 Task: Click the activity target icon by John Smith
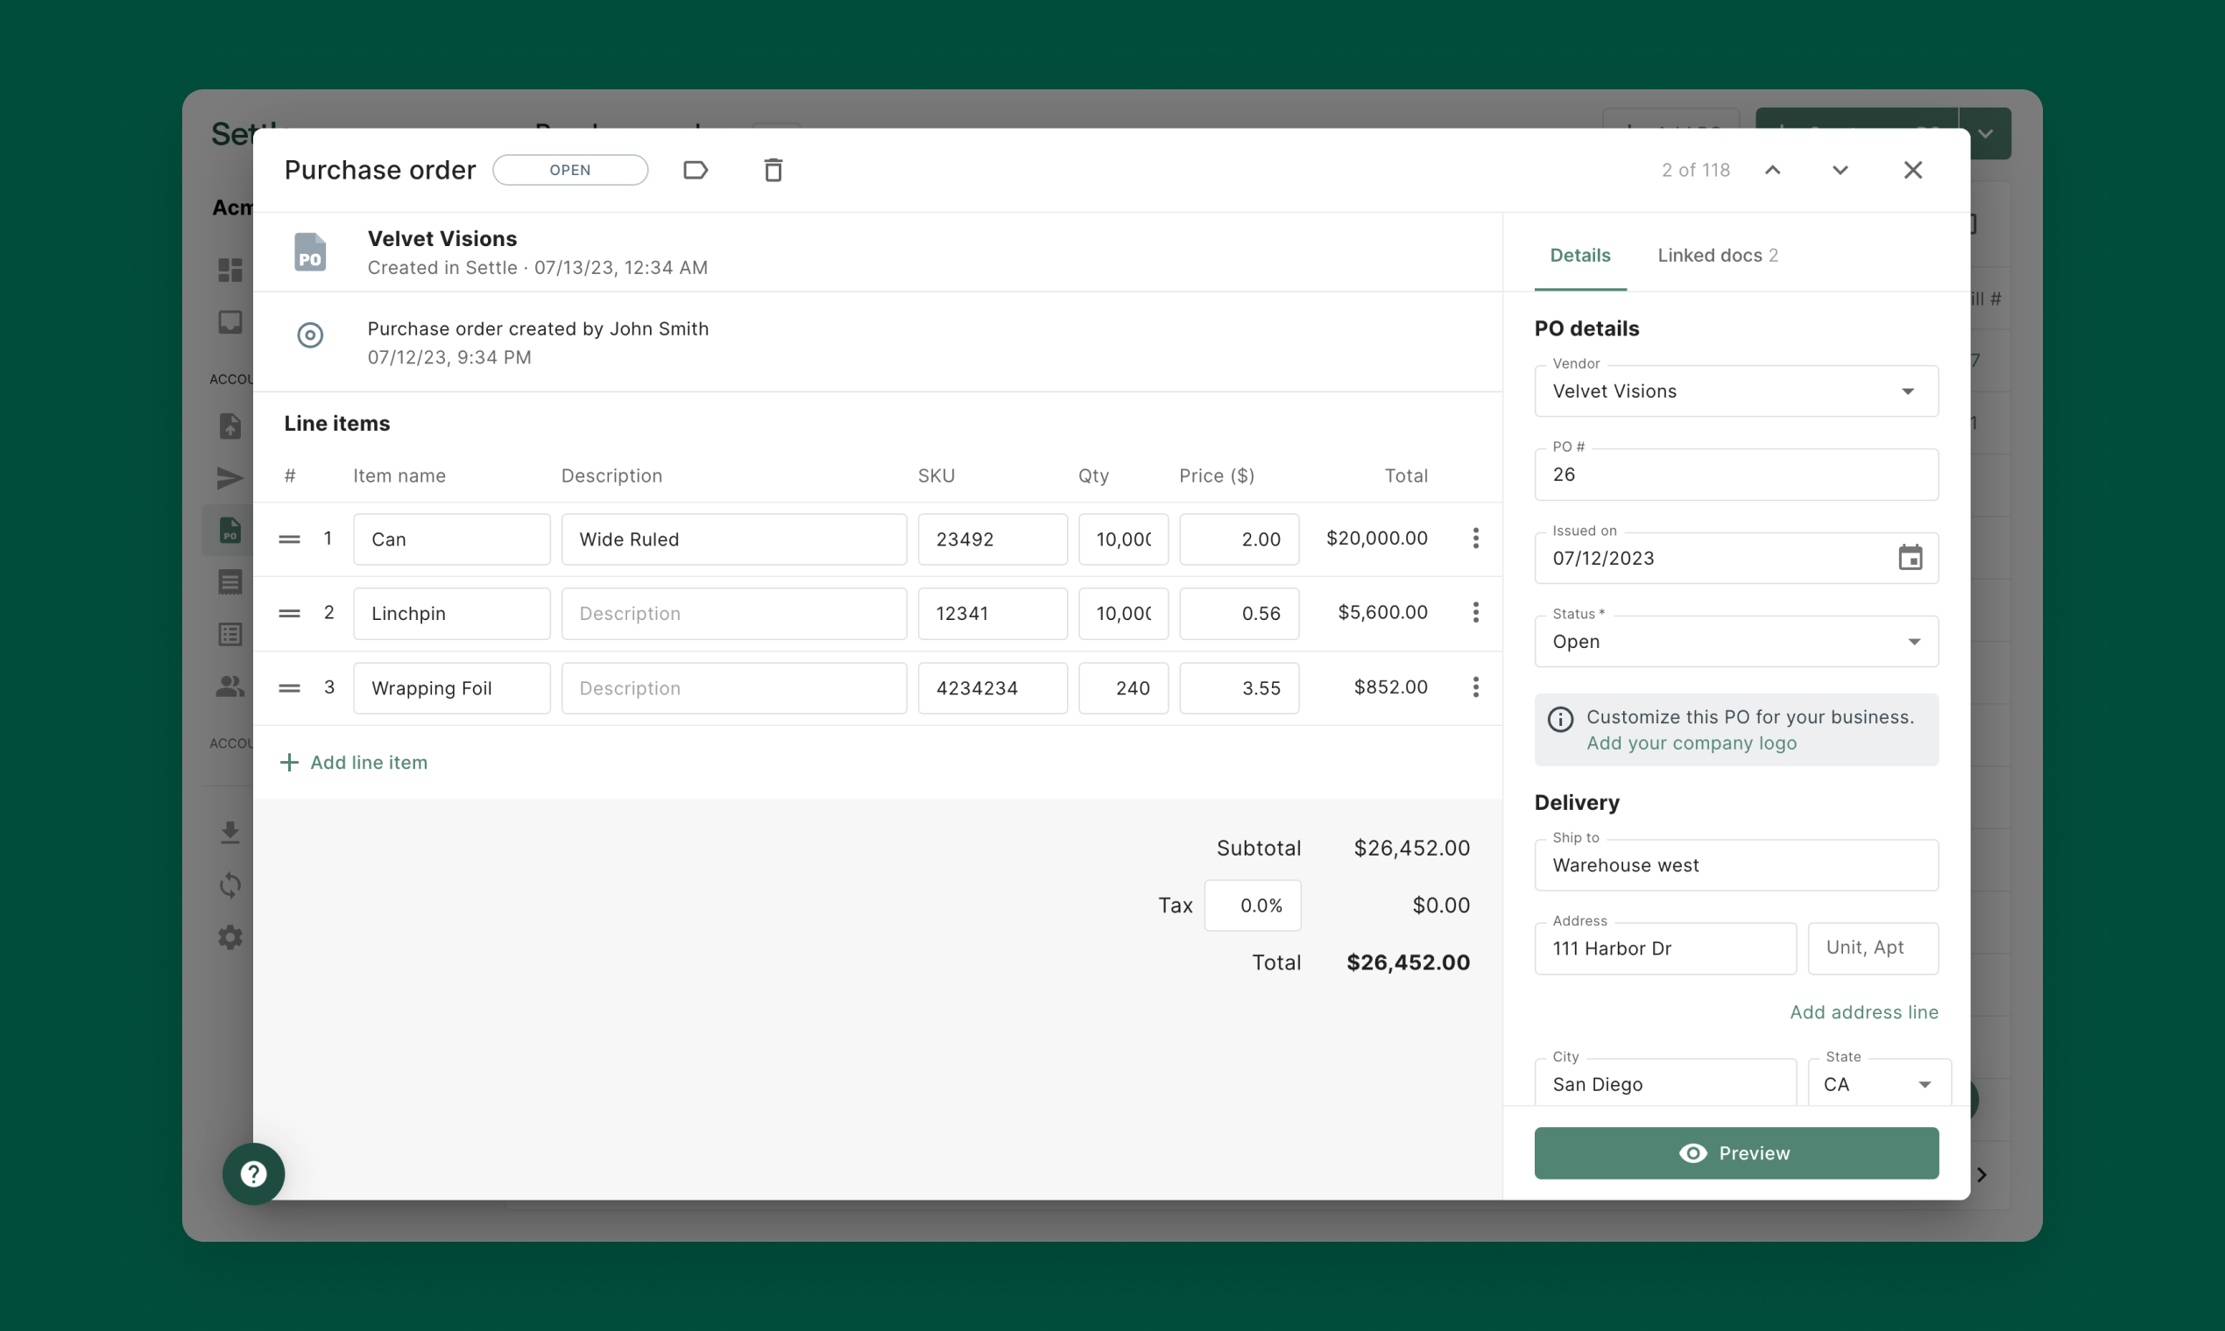(x=309, y=335)
